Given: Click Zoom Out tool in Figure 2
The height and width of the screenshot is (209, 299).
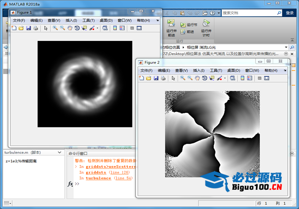Looking at the screenshot, I should 190,78.
